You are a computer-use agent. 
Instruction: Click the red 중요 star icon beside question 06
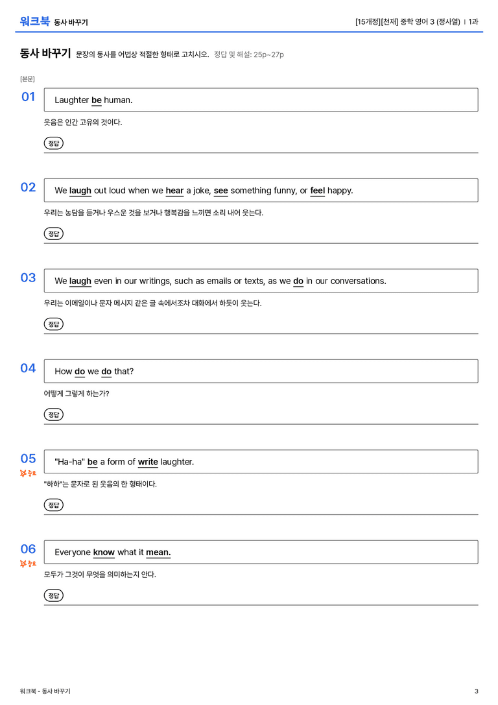[x=28, y=564]
